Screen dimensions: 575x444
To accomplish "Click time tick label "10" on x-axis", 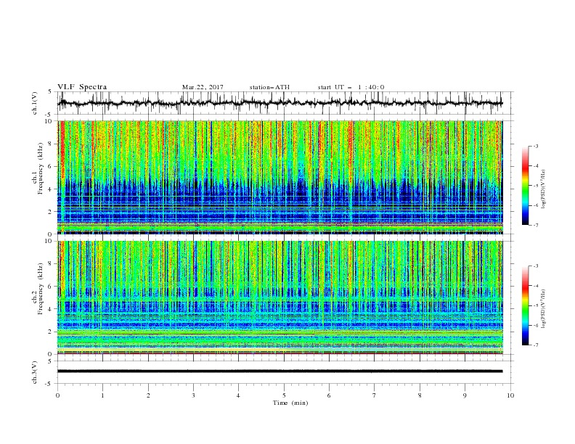I will [x=510, y=395].
